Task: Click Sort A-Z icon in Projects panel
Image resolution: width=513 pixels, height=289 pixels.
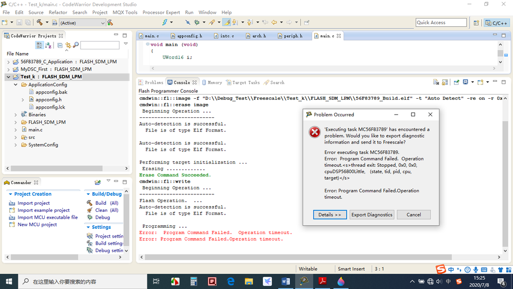Action: [x=48, y=45]
